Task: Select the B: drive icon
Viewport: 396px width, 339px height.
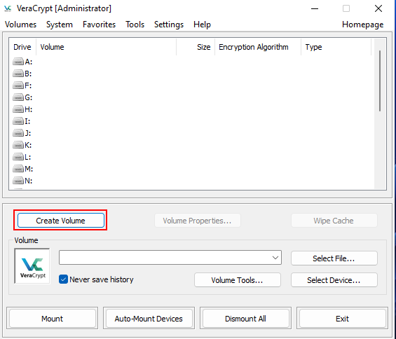Action: 18,74
